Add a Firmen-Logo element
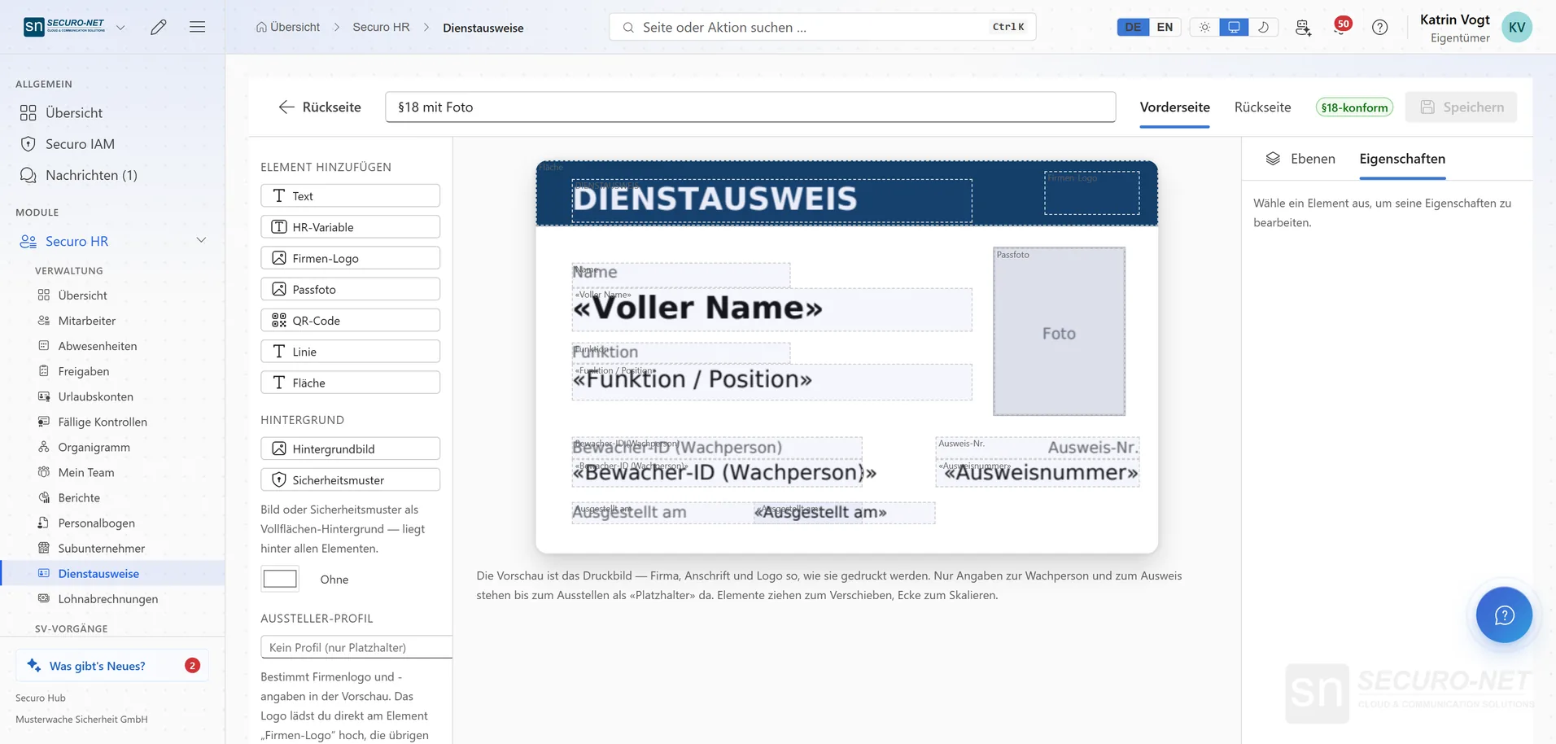1556x744 pixels. tap(350, 258)
